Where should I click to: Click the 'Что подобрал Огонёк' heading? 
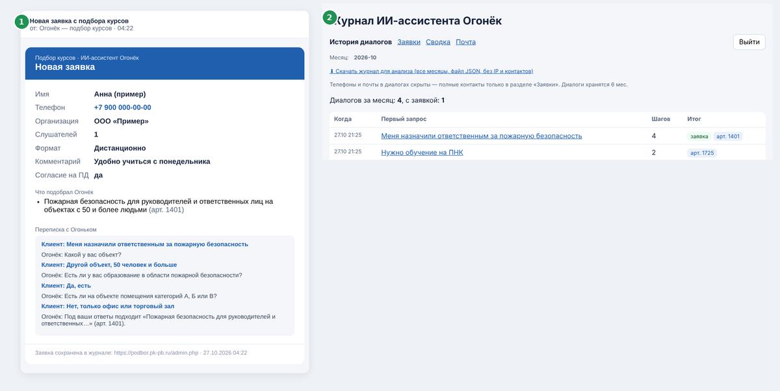(x=64, y=192)
